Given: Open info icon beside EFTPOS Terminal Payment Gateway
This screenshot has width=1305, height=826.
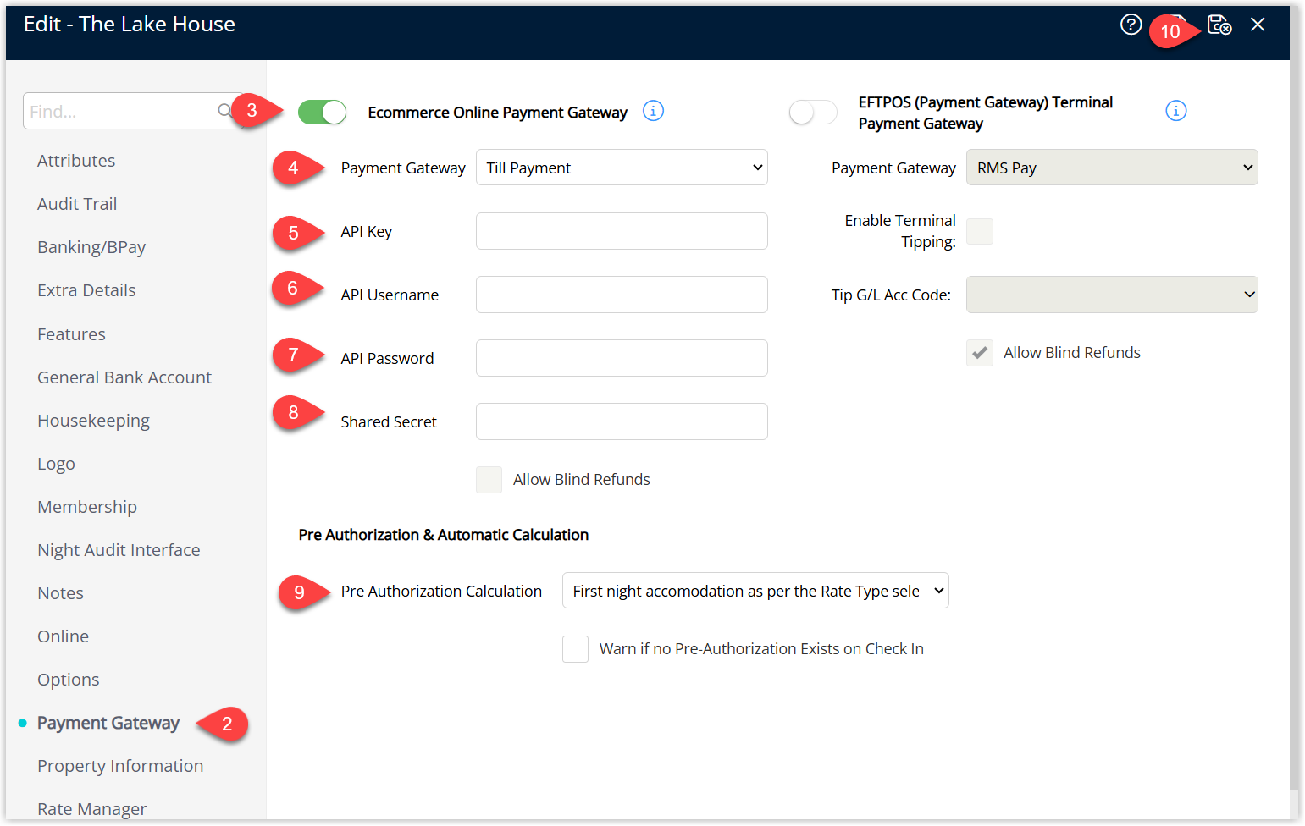Looking at the screenshot, I should (1176, 111).
